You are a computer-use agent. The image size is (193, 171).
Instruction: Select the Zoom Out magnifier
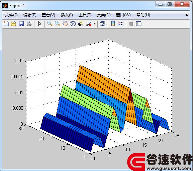click(x=58, y=24)
